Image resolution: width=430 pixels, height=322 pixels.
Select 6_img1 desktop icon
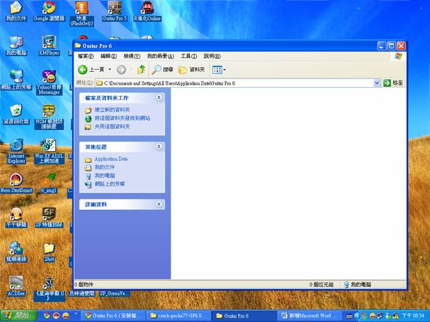coord(49,183)
